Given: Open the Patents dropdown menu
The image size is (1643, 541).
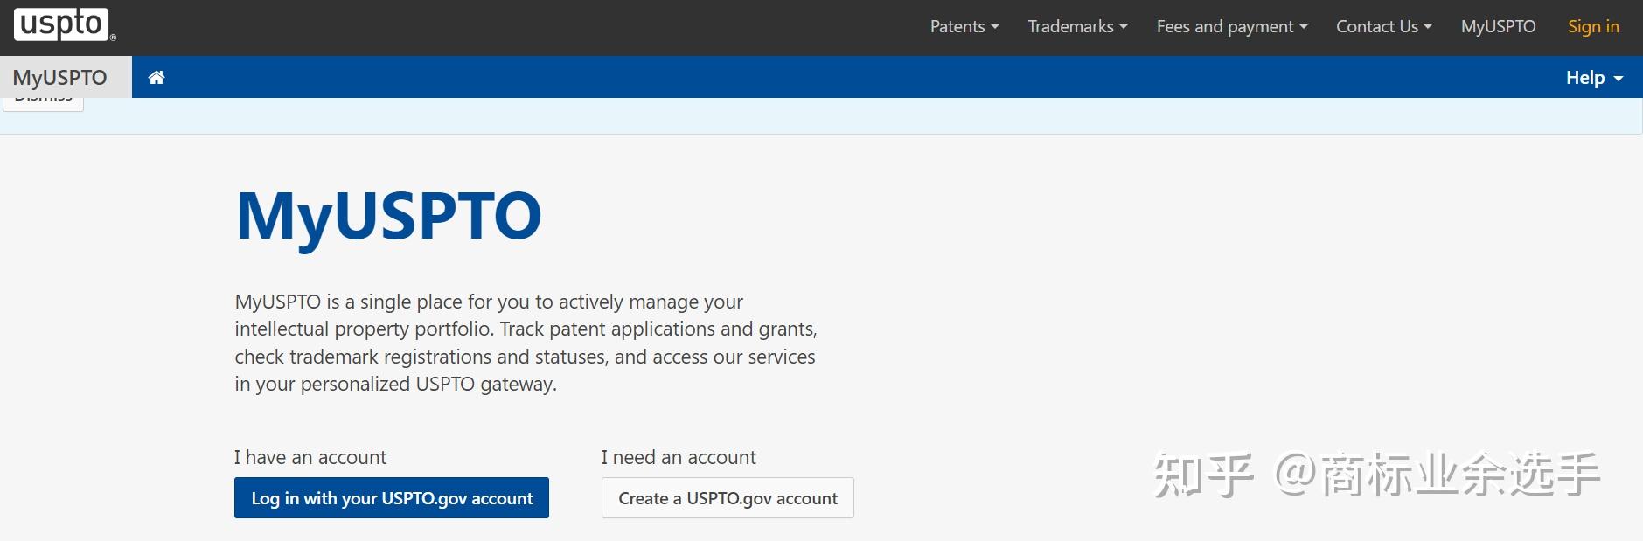Looking at the screenshot, I should click(964, 26).
